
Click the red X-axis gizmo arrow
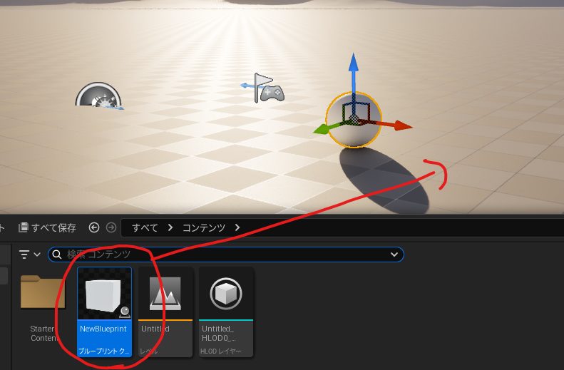click(x=401, y=126)
